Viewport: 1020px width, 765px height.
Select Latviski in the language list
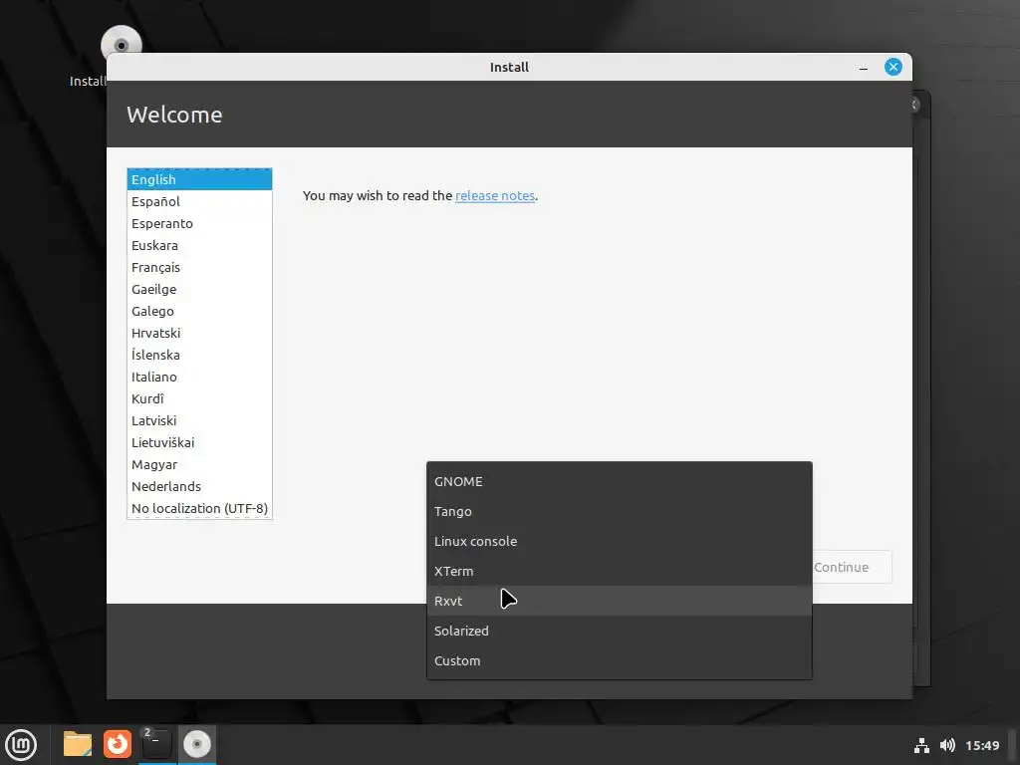click(199, 421)
